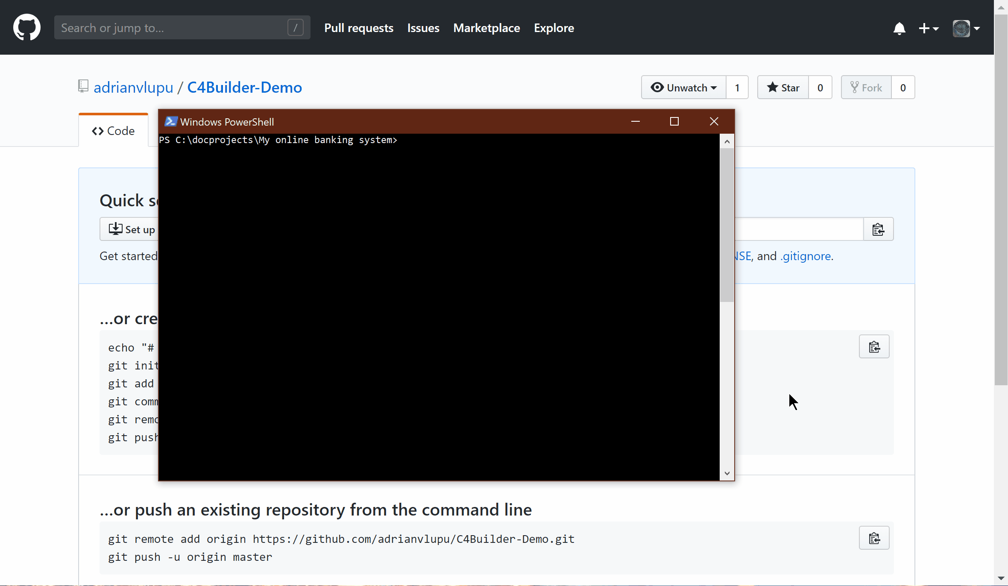Click the GitHub home logo icon
The image size is (1008, 586).
(x=27, y=28)
